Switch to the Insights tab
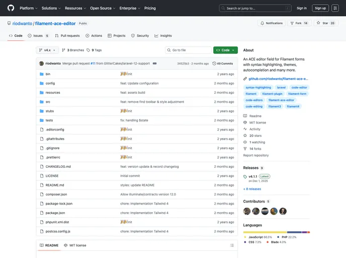 click(x=163, y=36)
